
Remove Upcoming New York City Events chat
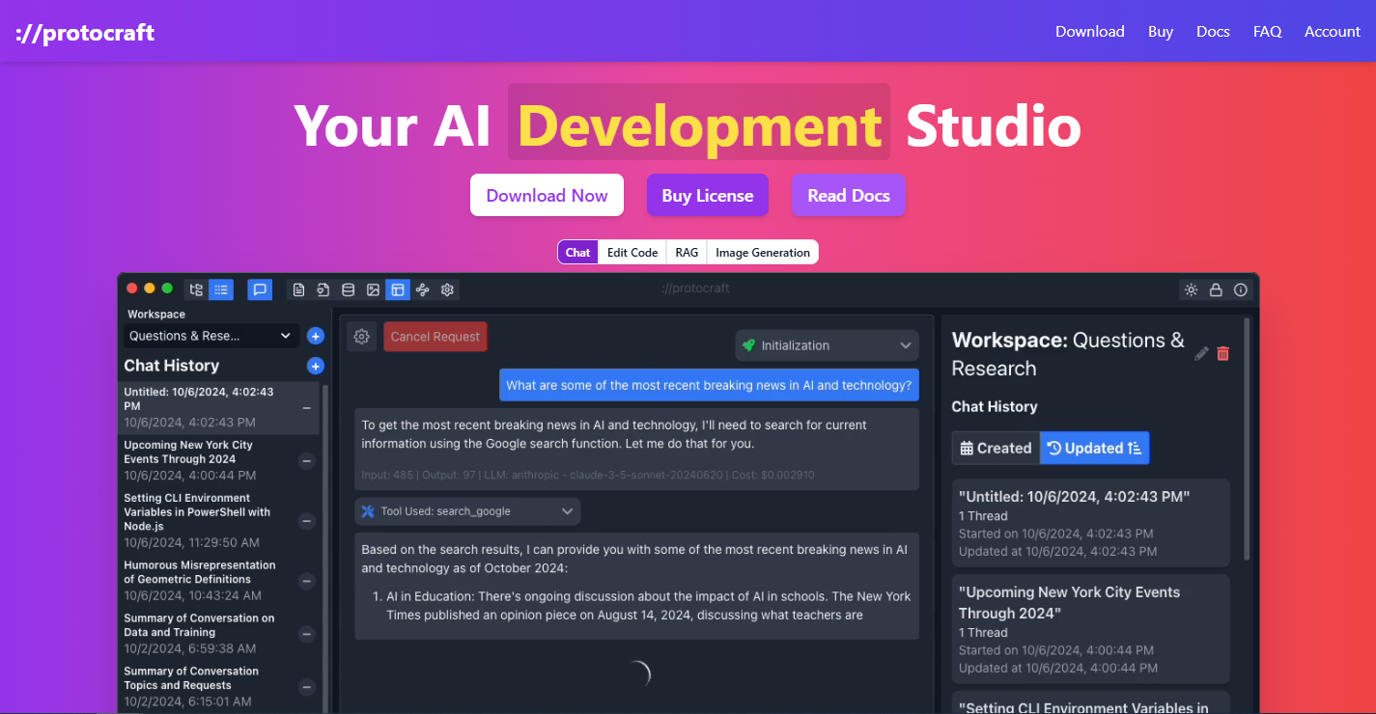point(307,461)
